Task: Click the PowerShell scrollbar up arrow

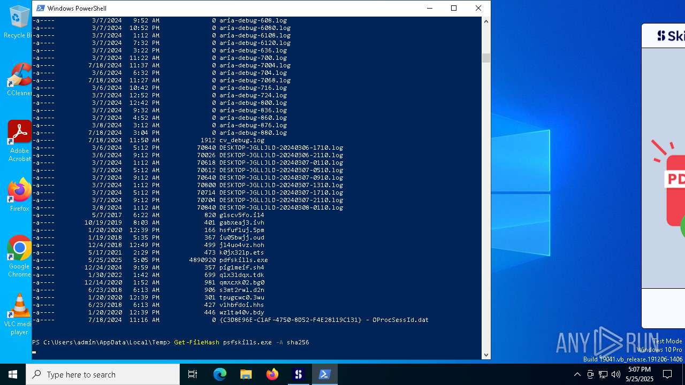Action: coord(486,21)
